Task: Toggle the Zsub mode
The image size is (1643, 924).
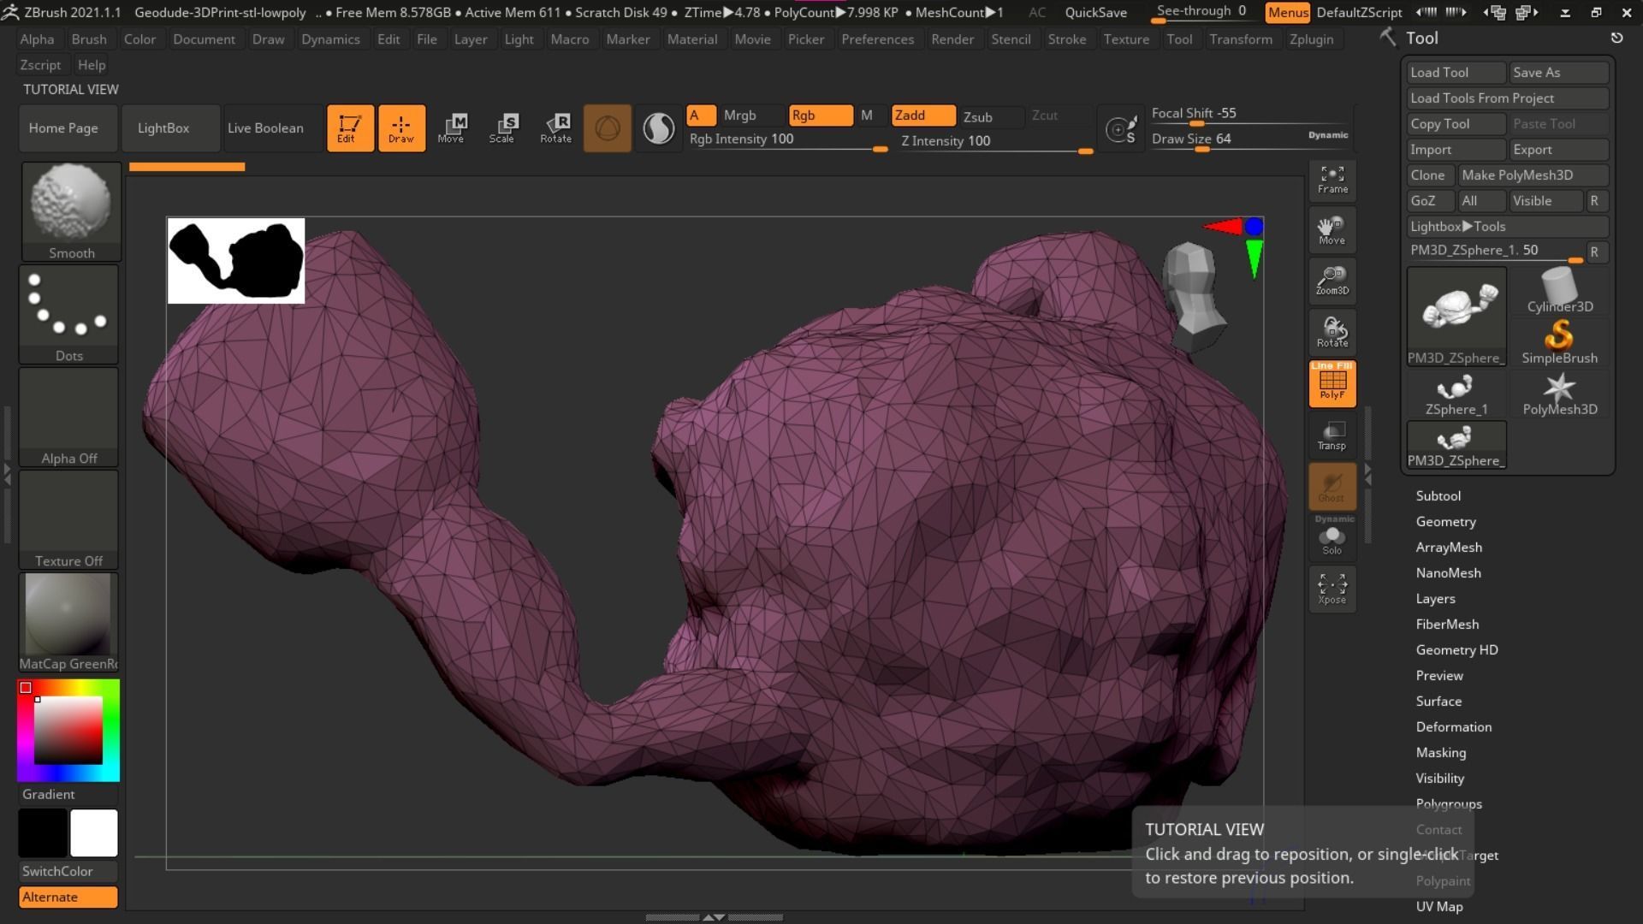Action: coord(991,116)
